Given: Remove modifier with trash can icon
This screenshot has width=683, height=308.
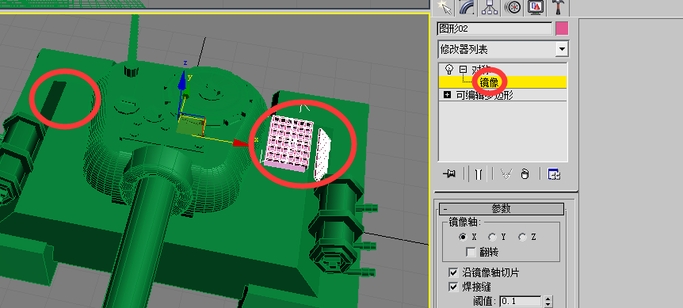Looking at the screenshot, I should [x=525, y=174].
